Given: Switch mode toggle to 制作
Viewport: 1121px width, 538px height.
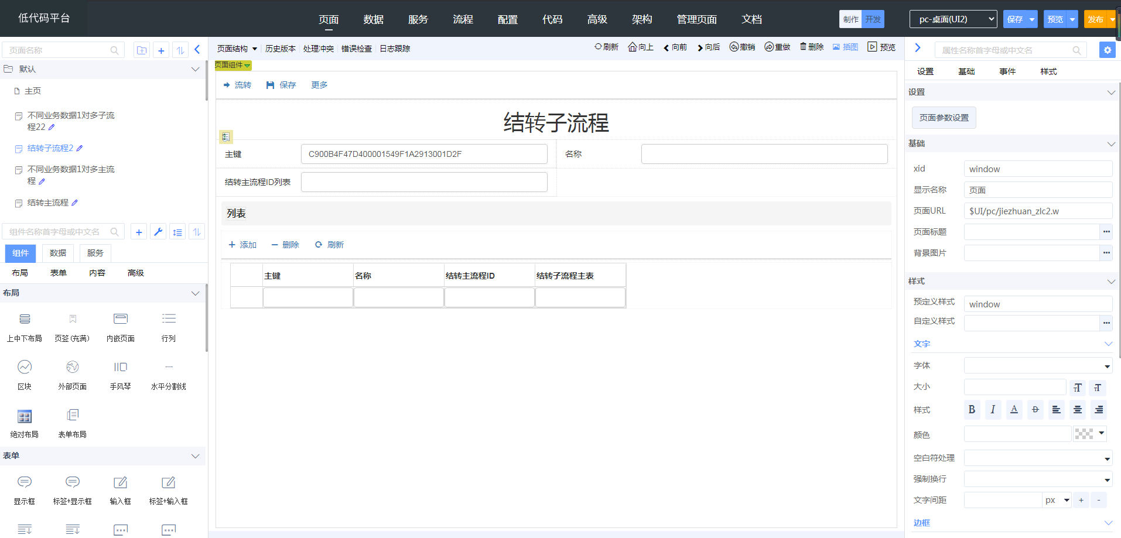Looking at the screenshot, I should [x=851, y=19].
